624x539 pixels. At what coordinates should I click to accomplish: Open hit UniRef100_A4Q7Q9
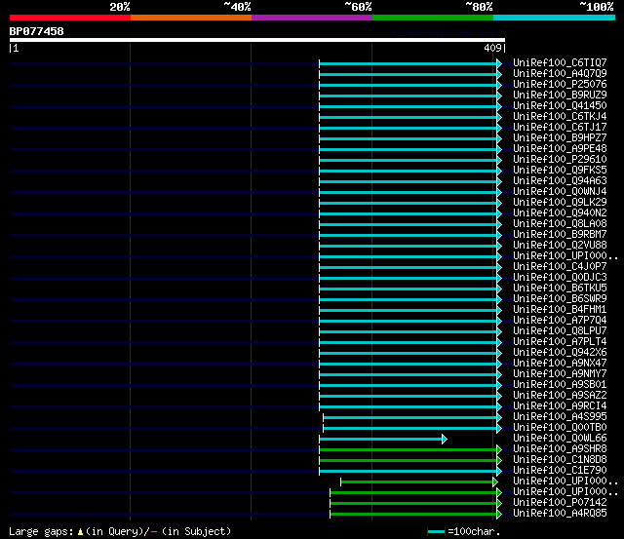point(560,74)
